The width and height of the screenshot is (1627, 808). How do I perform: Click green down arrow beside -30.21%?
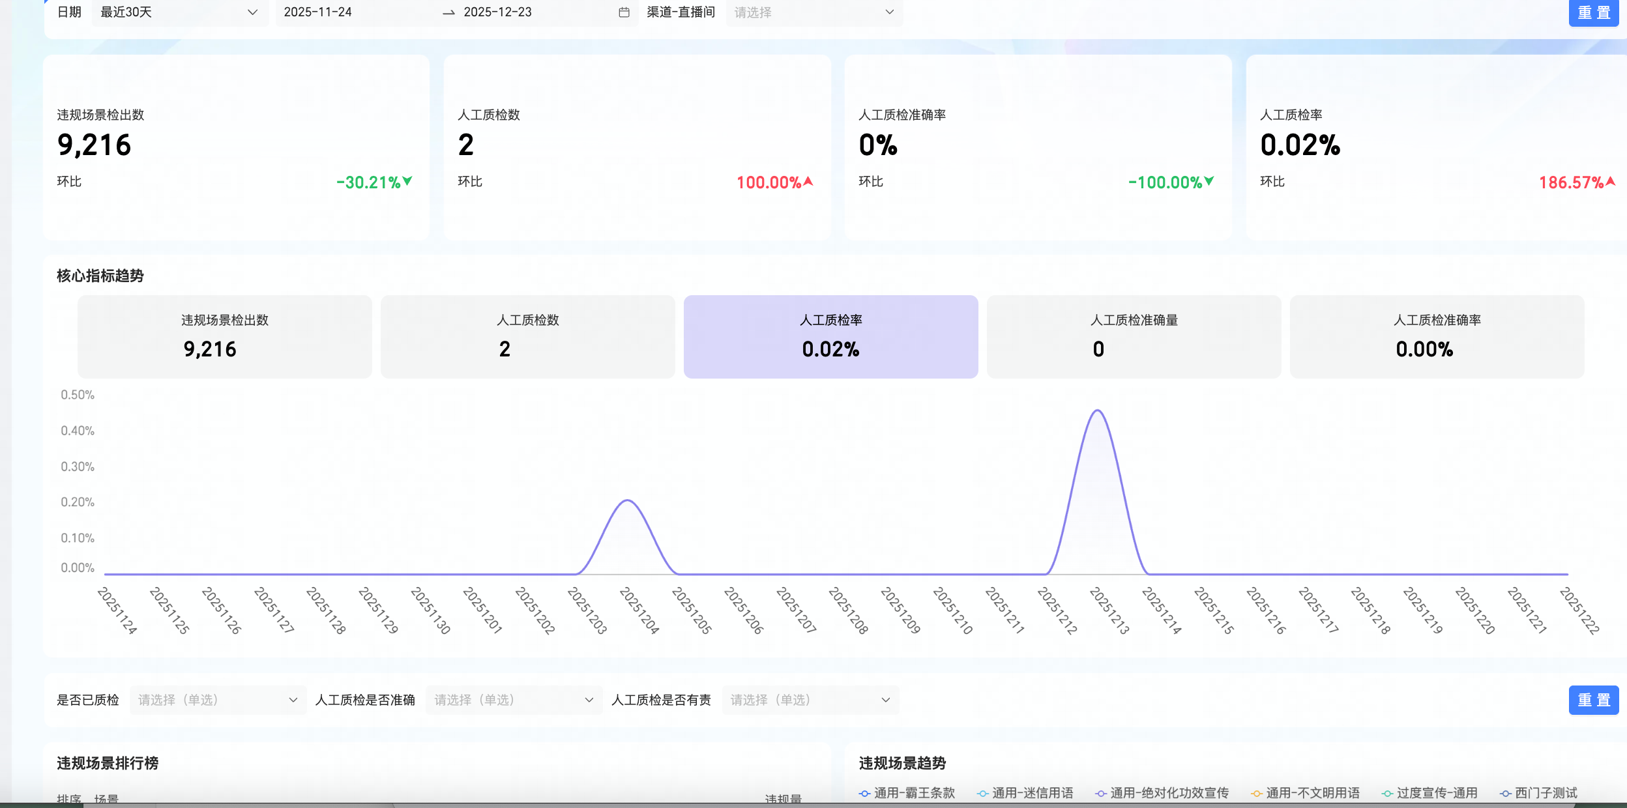[x=407, y=181]
